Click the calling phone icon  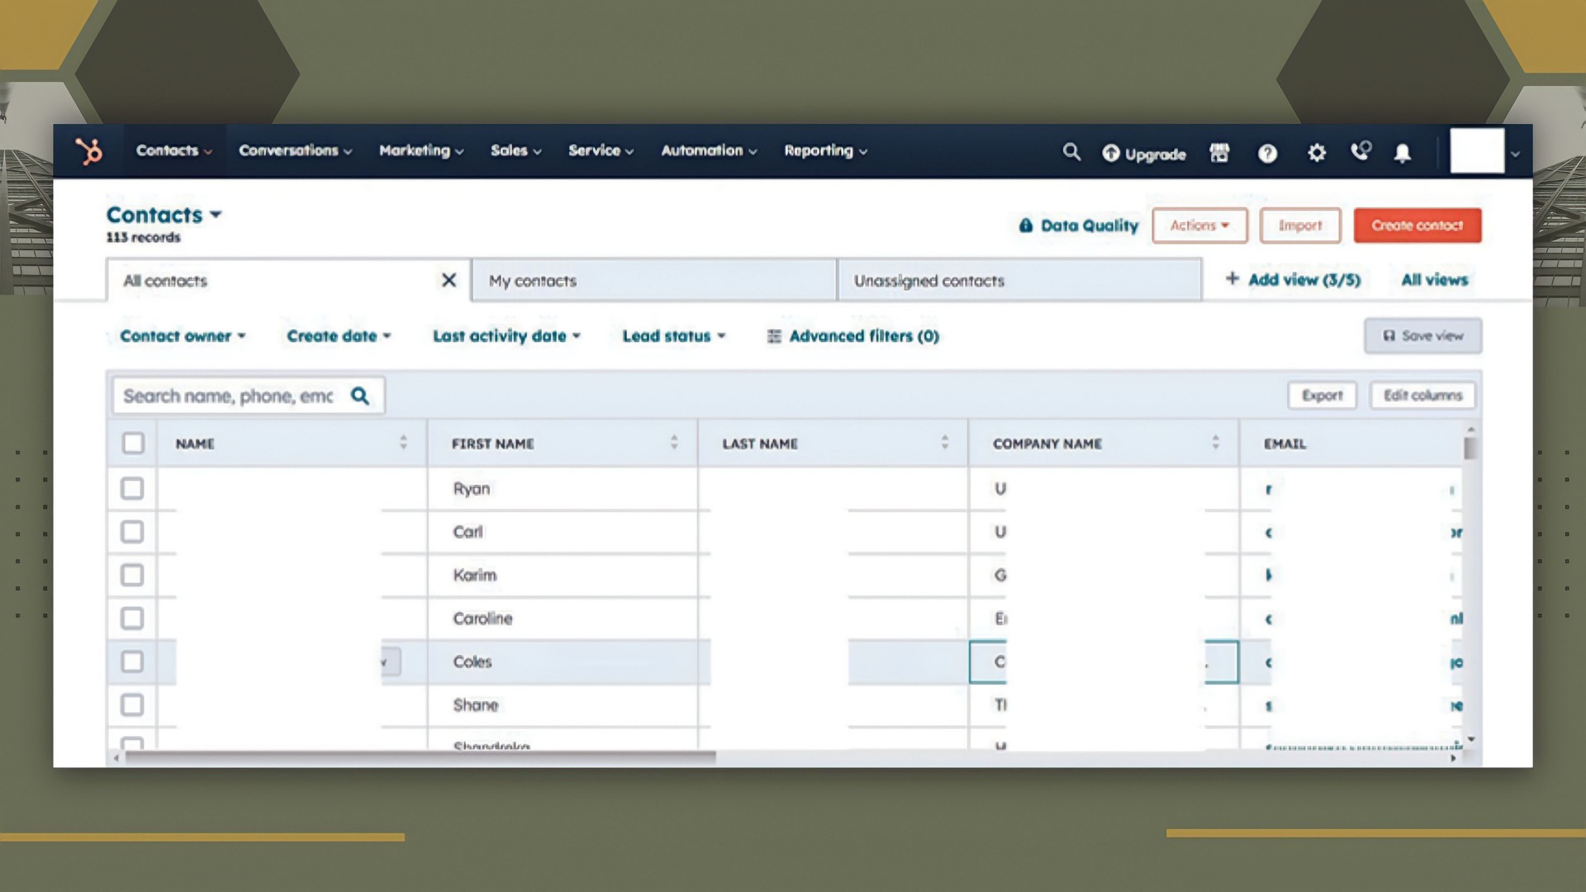click(1360, 151)
